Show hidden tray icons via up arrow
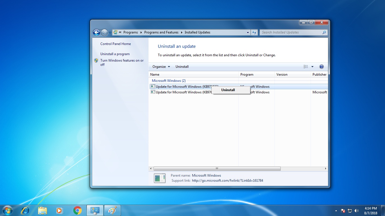The width and height of the screenshot is (385, 216). (336, 210)
